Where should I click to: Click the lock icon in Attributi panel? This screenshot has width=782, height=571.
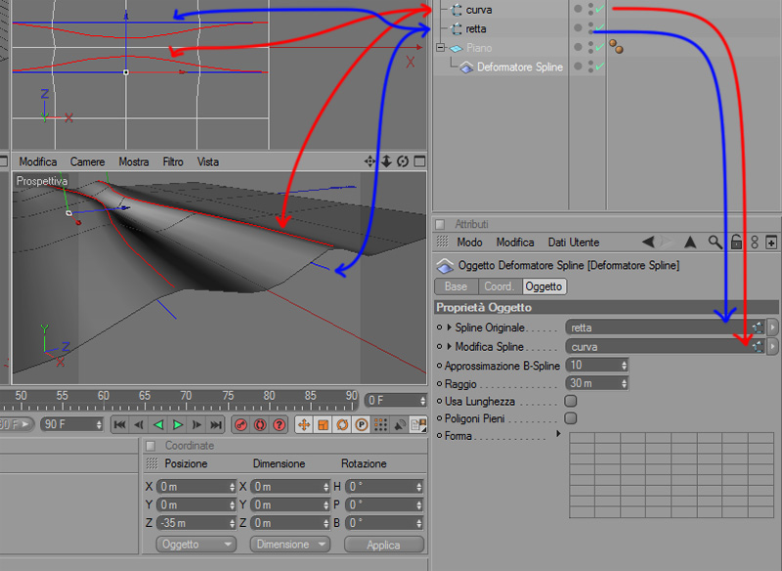coord(736,242)
